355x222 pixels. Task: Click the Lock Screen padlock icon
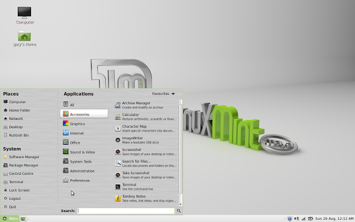click(x=6, y=190)
